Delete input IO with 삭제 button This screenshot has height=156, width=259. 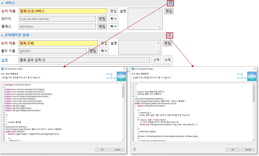click(x=168, y=60)
